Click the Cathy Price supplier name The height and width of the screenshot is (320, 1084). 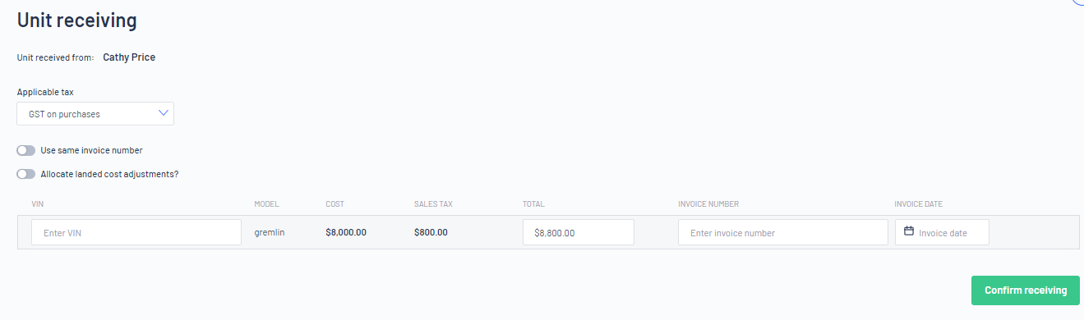[129, 57]
